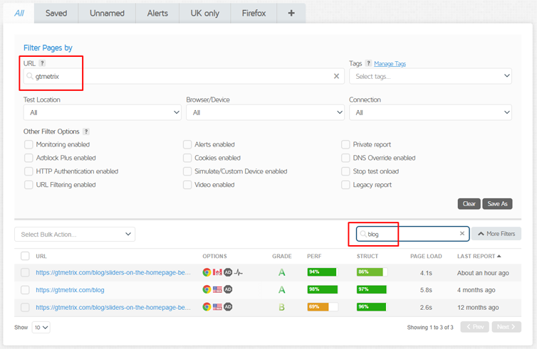
Task: Tick the Legacy report checkbox
Action: click(x=346, y=185)
